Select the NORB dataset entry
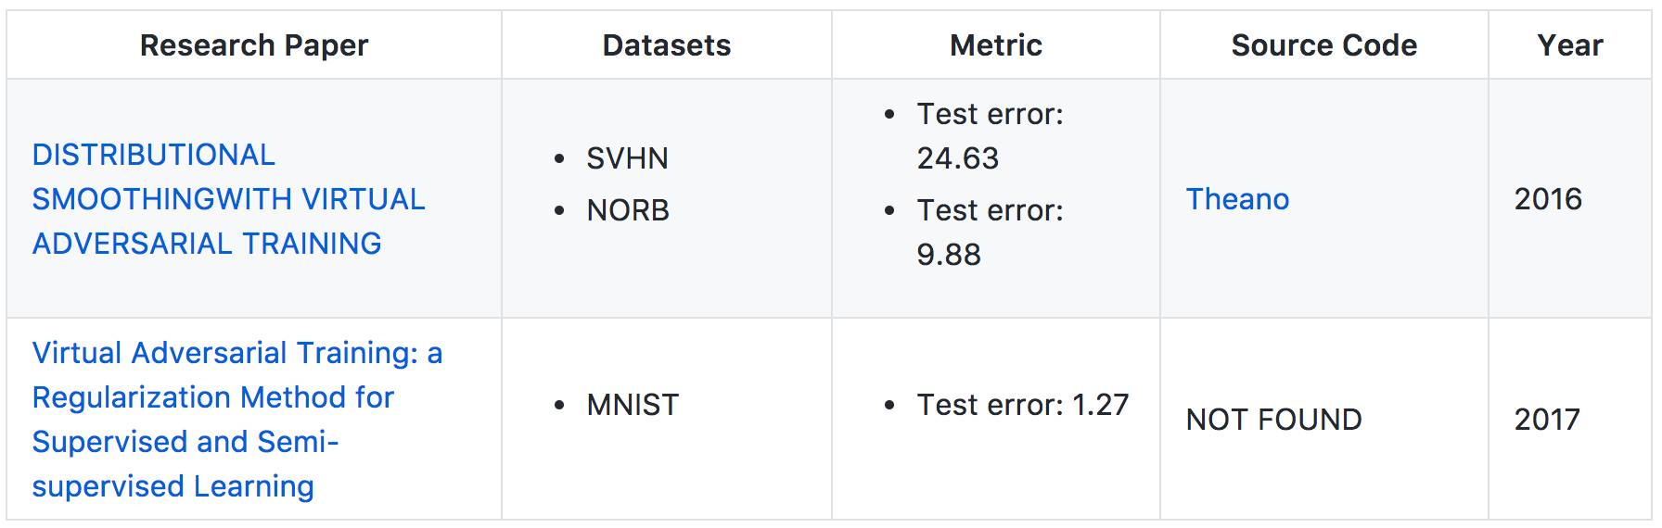 click(x=628, y=210)
